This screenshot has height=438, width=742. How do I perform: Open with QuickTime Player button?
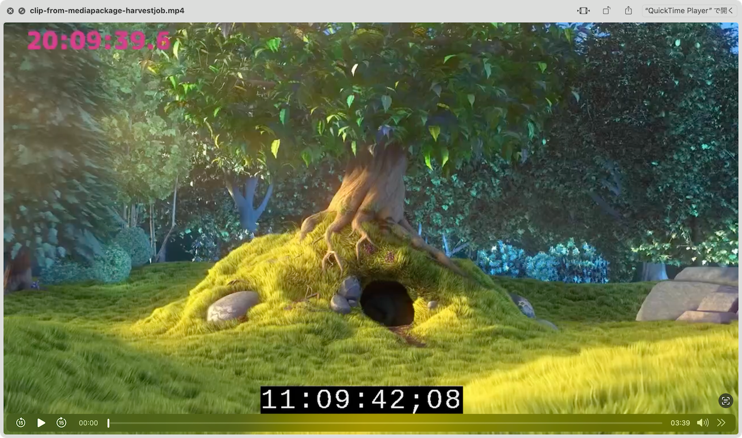click(x=689, y=10)
